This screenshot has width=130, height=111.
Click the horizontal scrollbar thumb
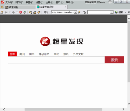[63, 109]
